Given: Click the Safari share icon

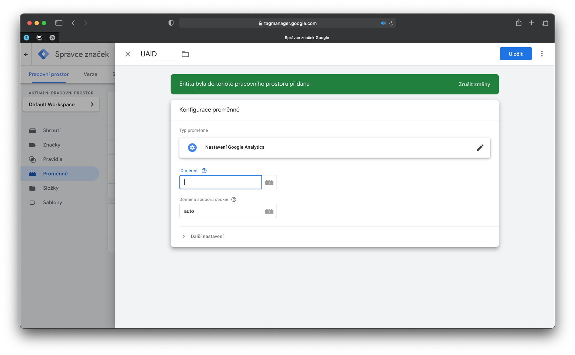Looking at the screenshot, I should click(x=519, y=23).
